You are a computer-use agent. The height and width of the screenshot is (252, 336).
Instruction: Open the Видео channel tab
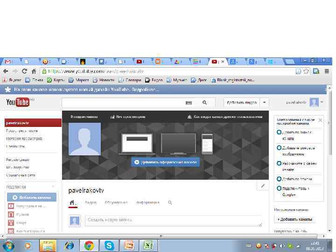(91, 203)
